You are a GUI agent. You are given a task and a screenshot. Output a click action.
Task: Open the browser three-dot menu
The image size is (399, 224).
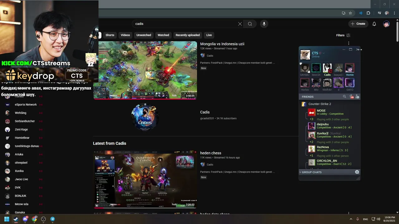click(x=395, y=13)
